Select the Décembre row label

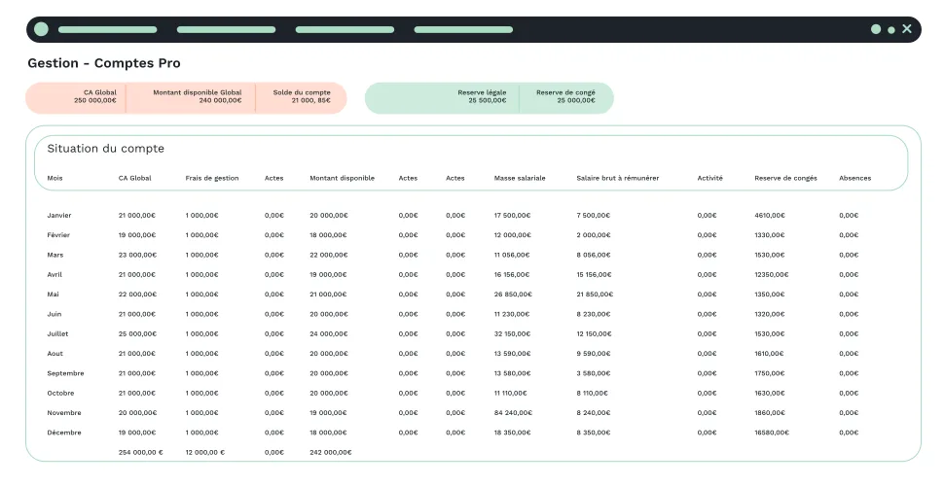(64, 433)
